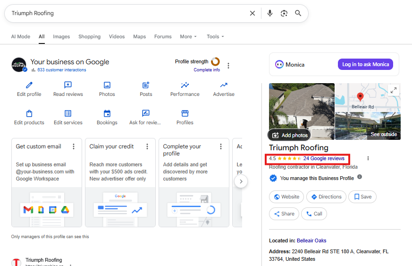Switch to the Images tab
Screen dimensions: 412x266
tap(61, 36)
